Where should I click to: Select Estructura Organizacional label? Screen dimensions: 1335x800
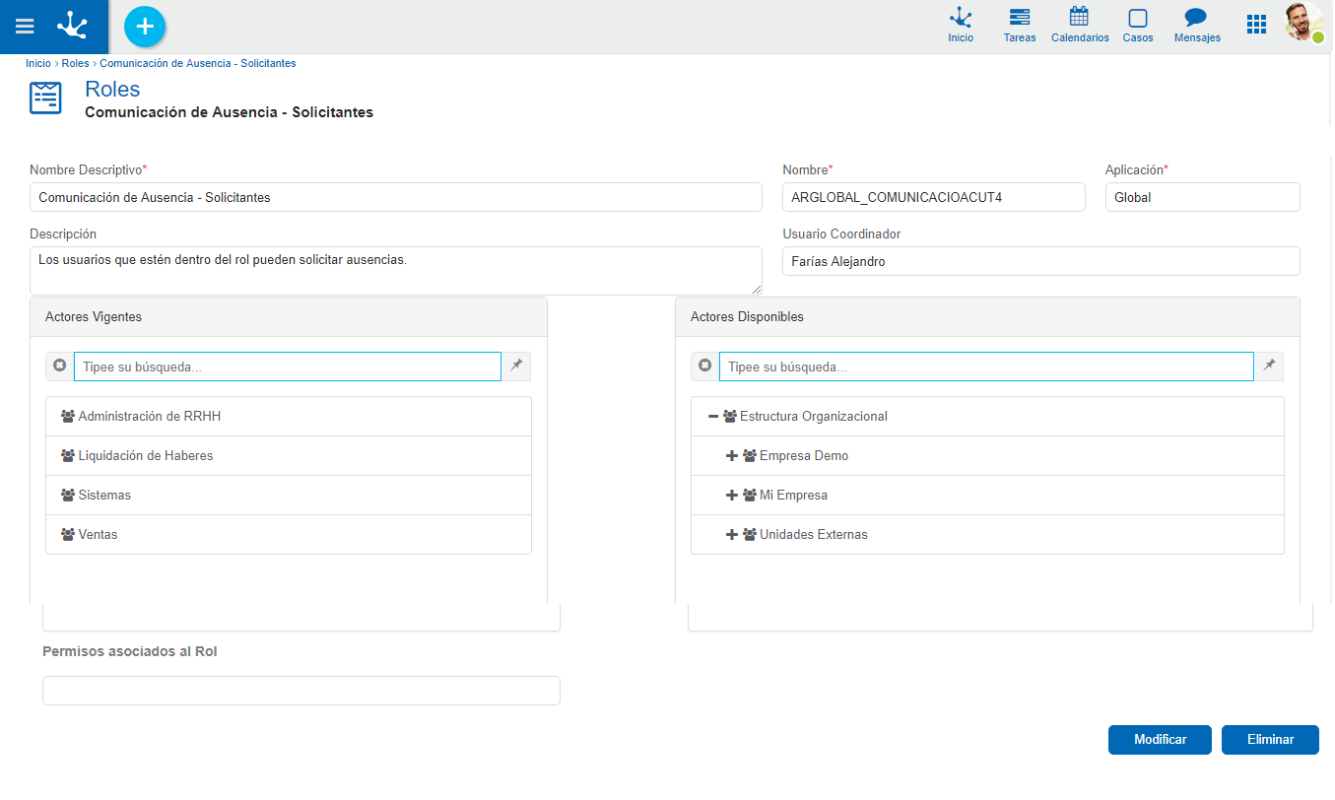(814, 417)
